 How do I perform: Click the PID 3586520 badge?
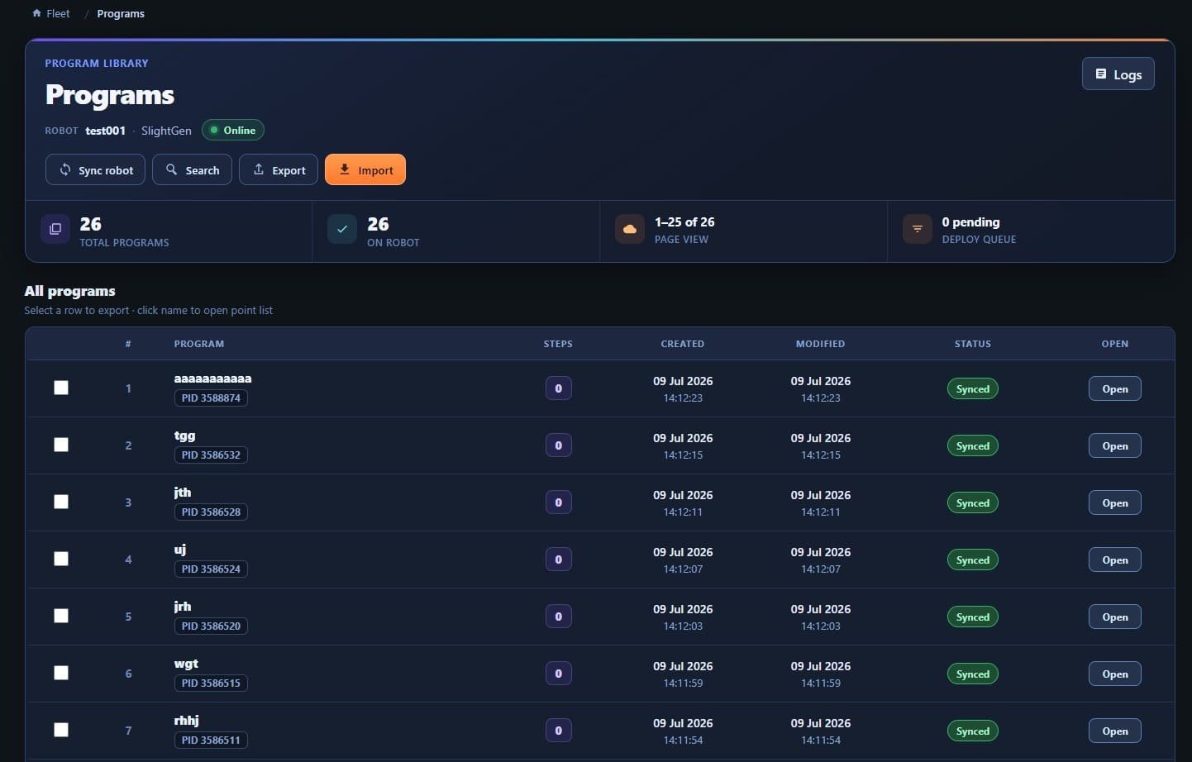pyautogui.click(x=211, y=626)
